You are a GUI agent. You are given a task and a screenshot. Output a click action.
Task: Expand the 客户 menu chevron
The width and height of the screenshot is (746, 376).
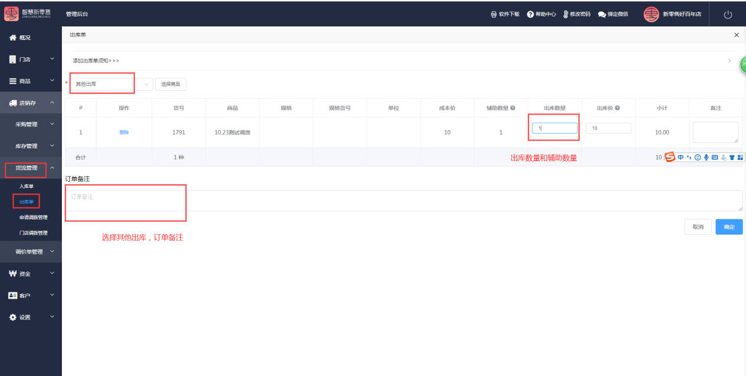coord(52,295)
